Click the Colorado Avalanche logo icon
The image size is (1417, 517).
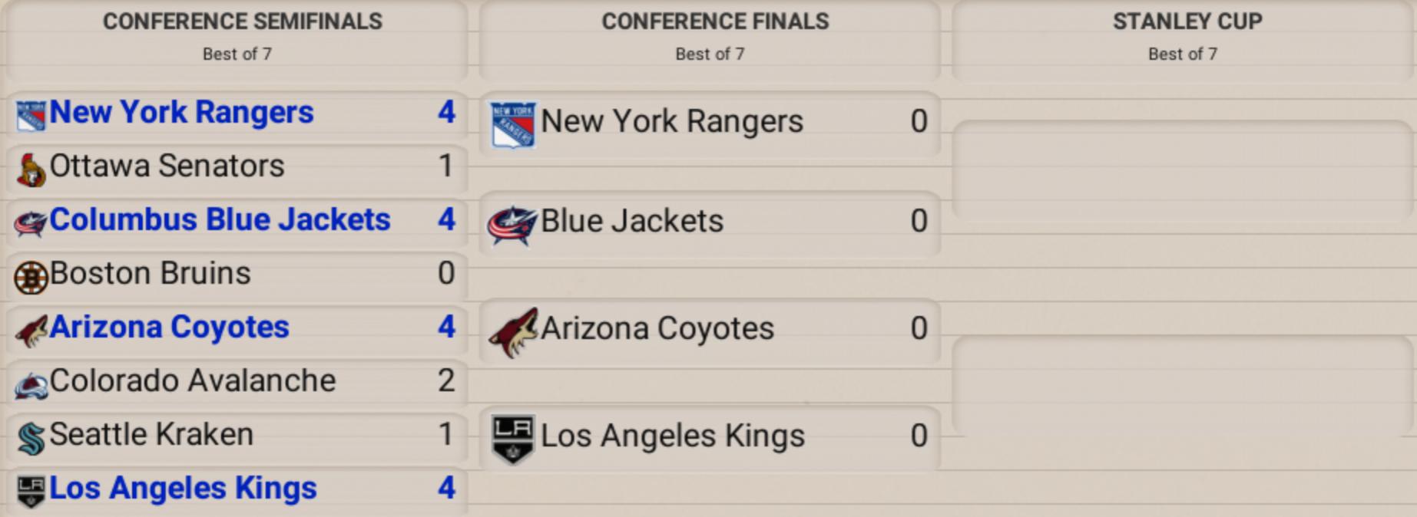[31, 384]
